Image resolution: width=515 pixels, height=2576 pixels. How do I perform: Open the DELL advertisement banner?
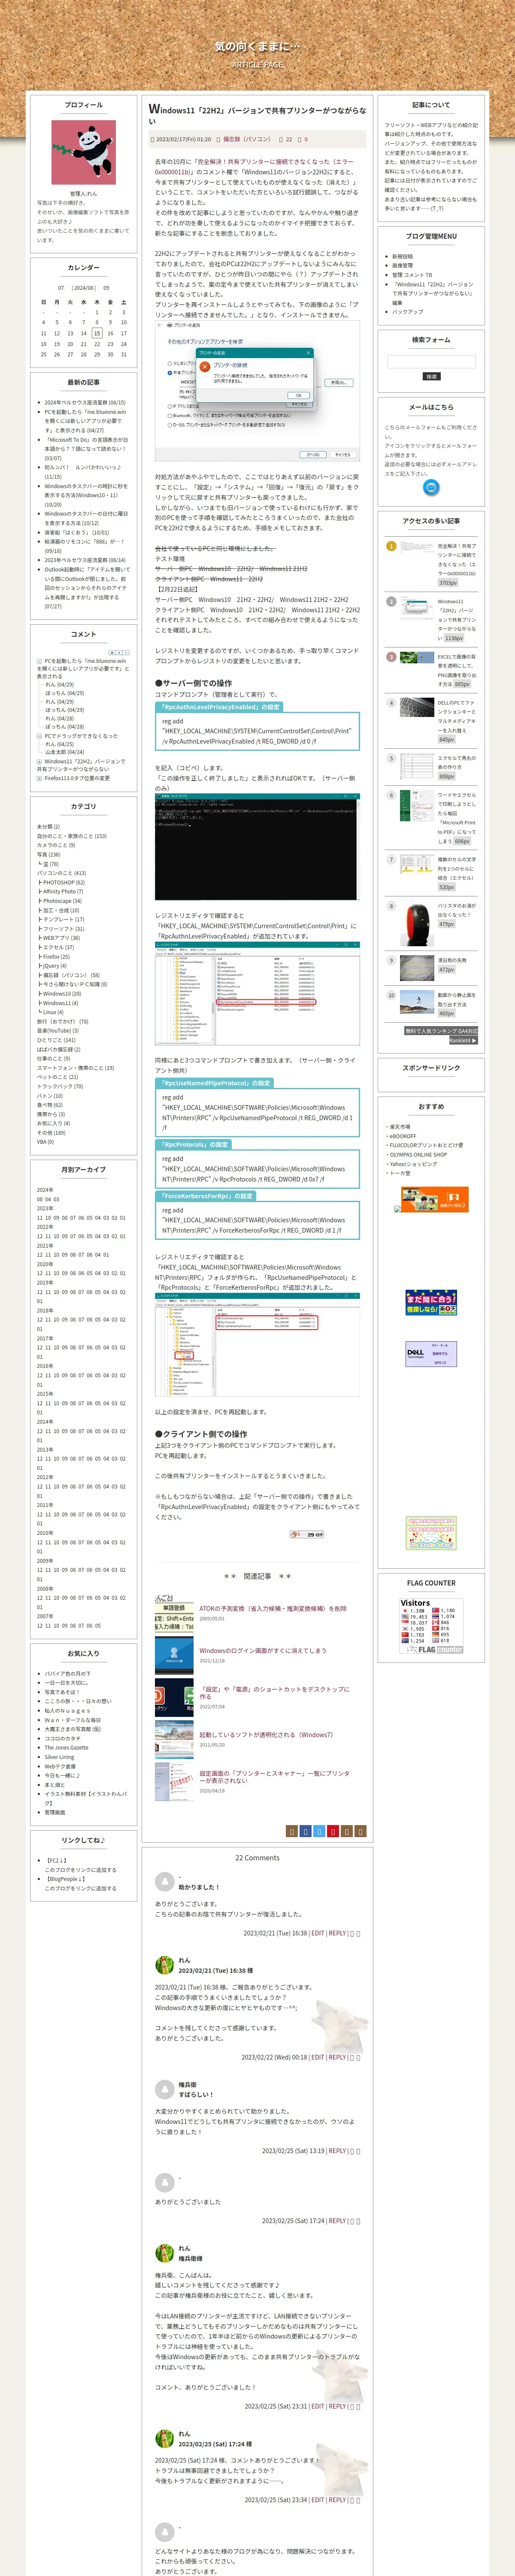(431, 1354)
